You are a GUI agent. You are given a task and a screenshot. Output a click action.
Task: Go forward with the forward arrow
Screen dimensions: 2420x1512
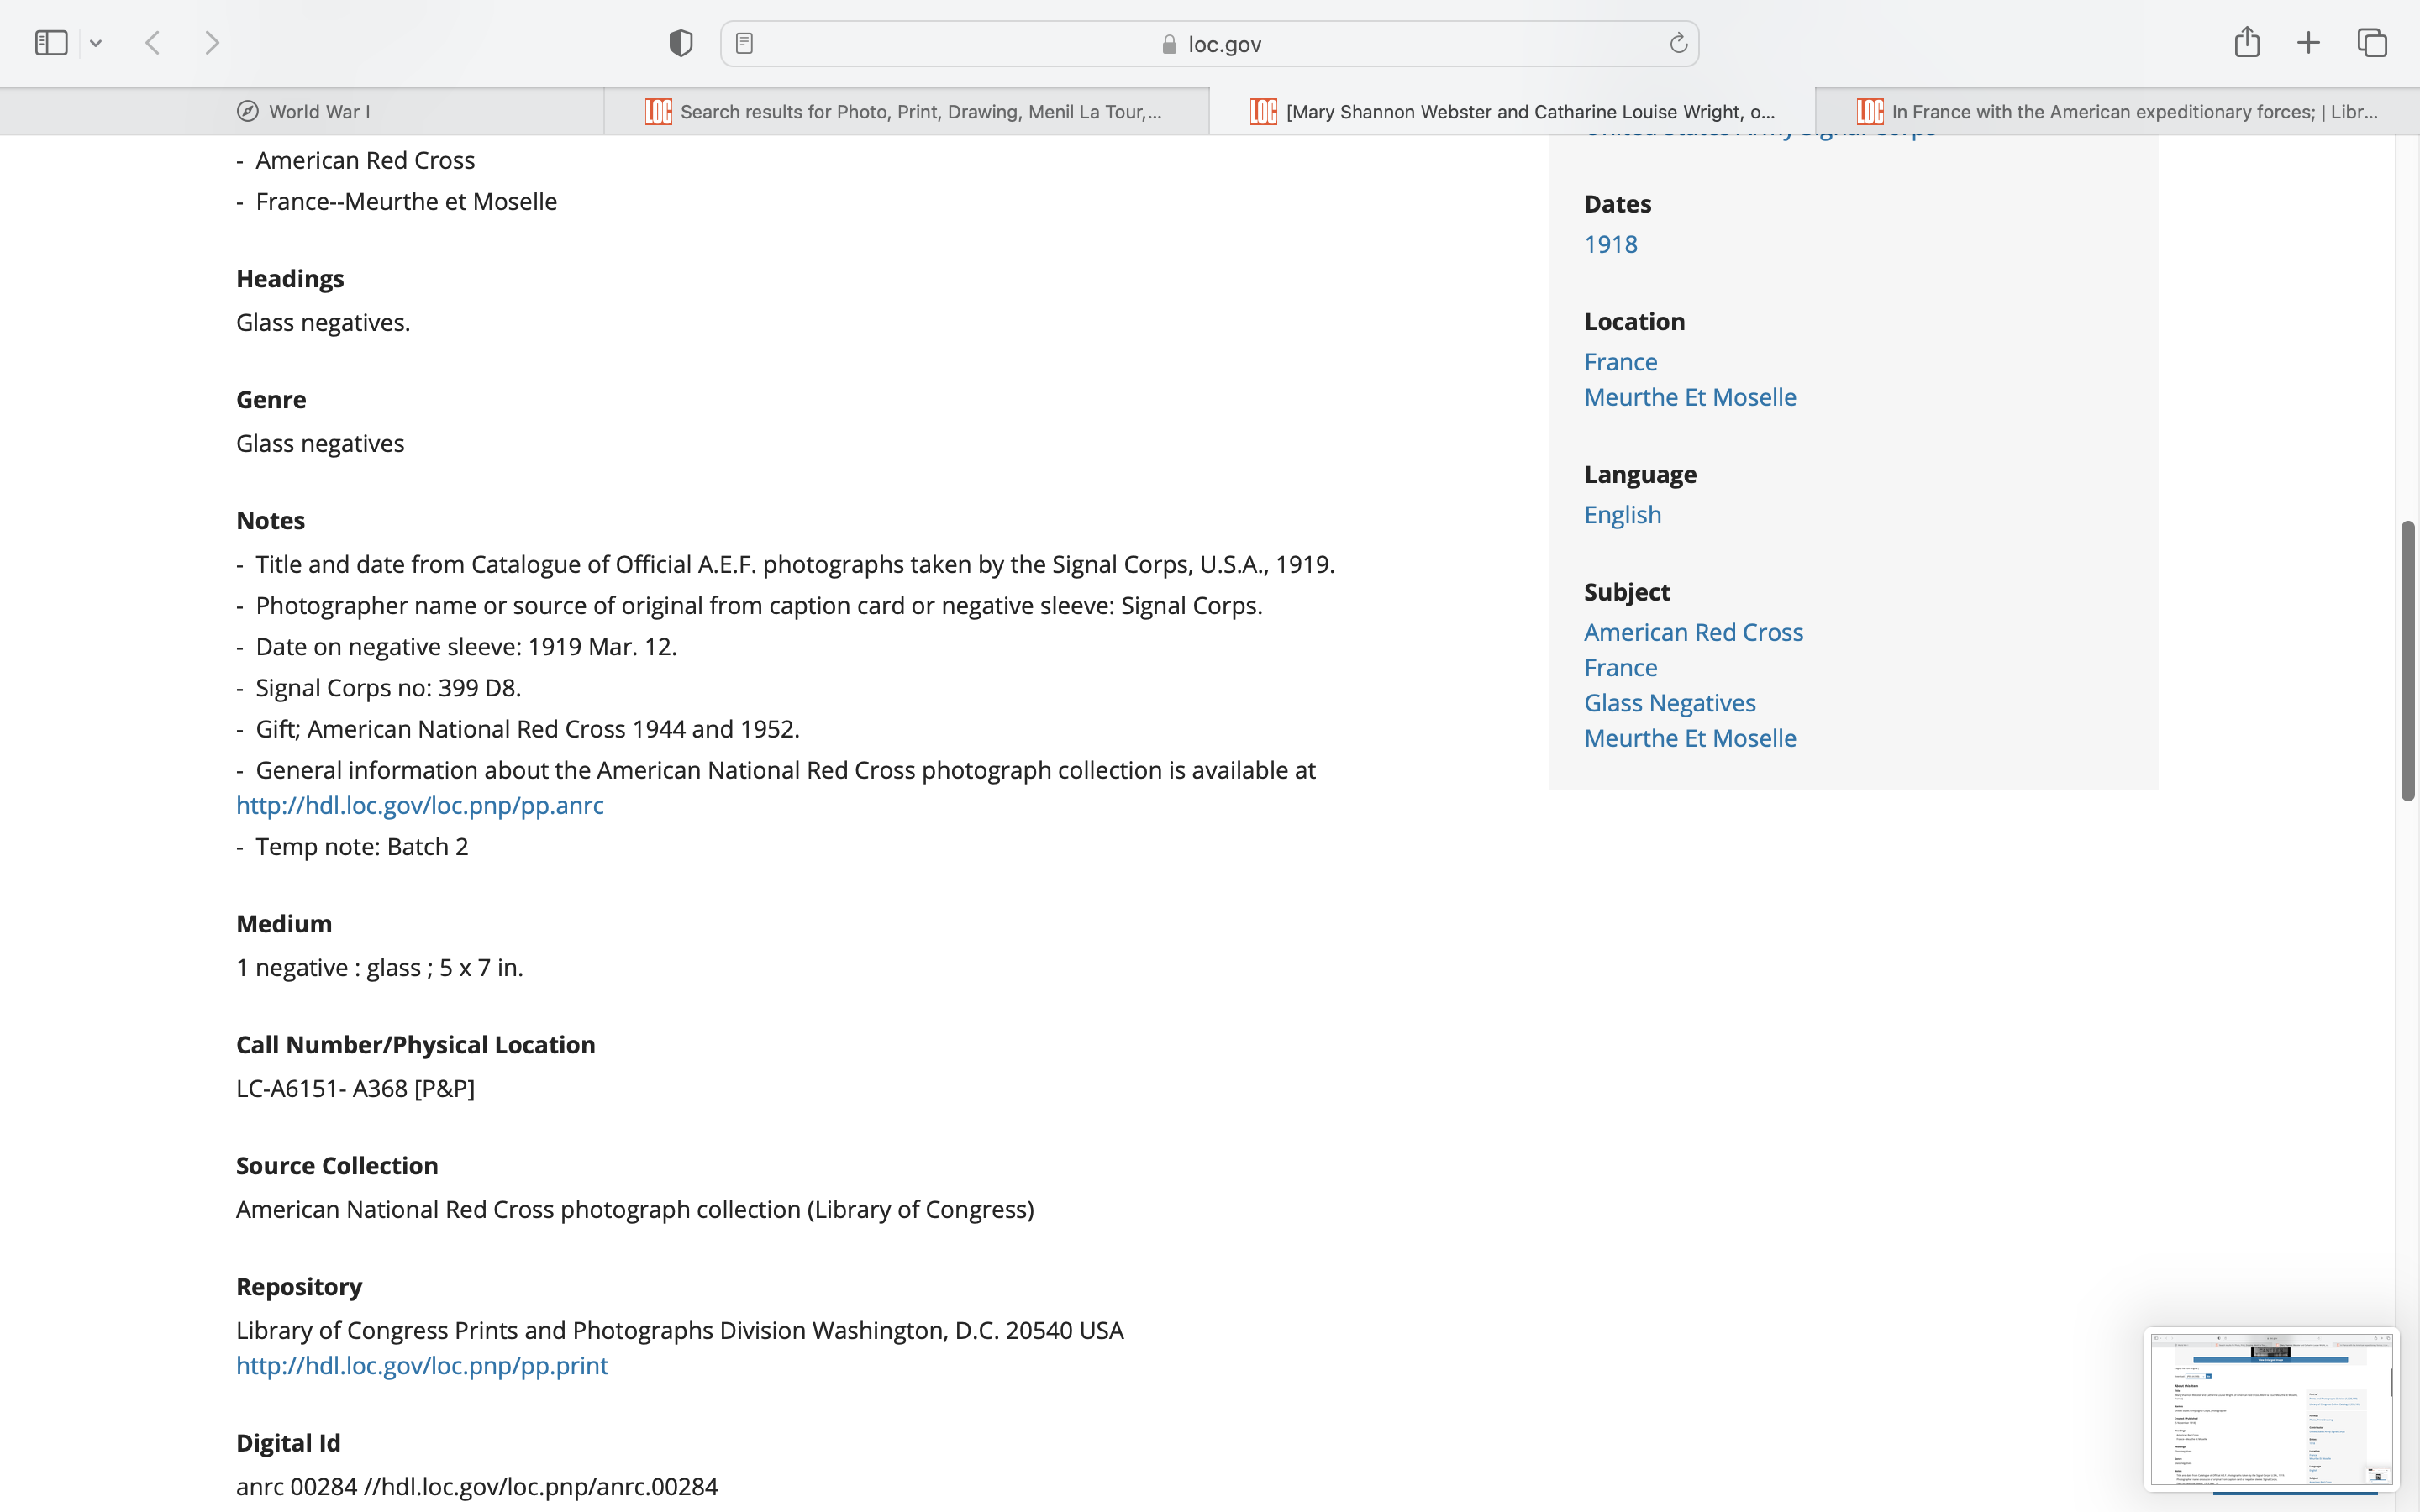point(212,43)
